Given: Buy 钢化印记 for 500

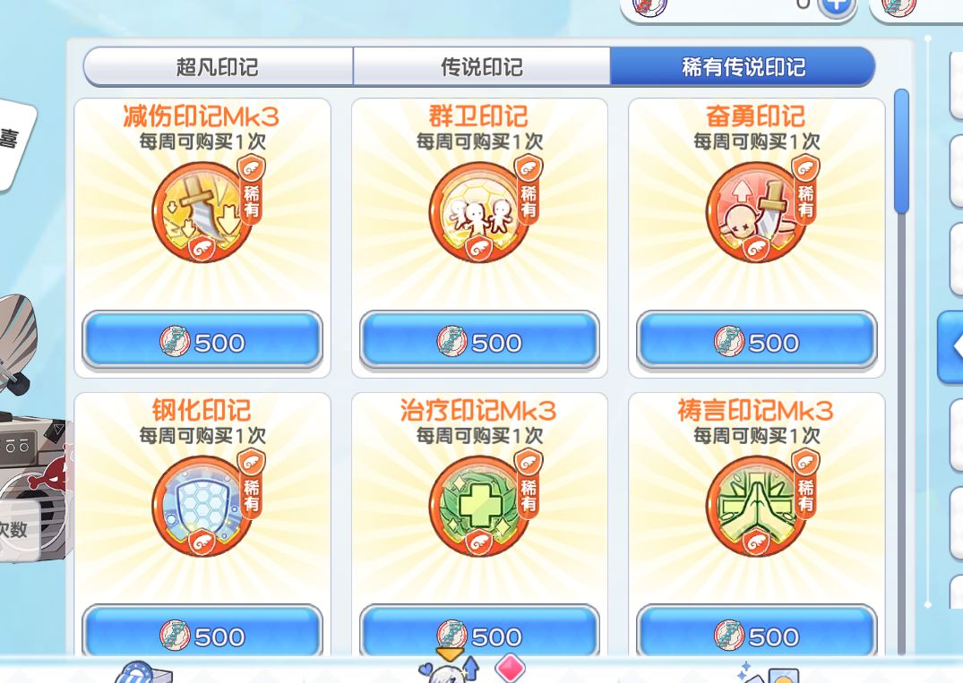Looking at the screenshot, I should point(202,632).
